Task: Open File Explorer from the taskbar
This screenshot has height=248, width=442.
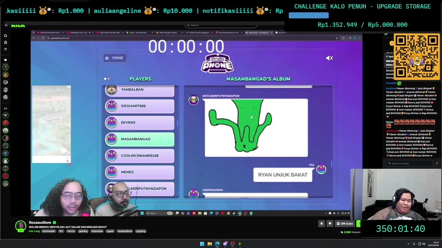Action: coord(210,244)
